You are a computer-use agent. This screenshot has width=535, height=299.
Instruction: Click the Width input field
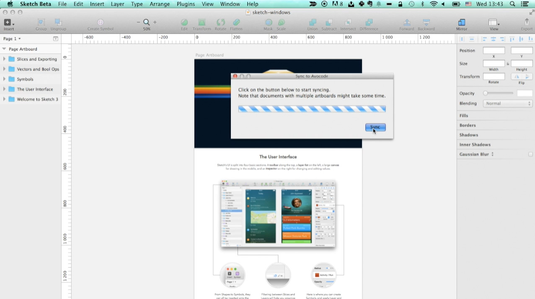pos(494,64)
